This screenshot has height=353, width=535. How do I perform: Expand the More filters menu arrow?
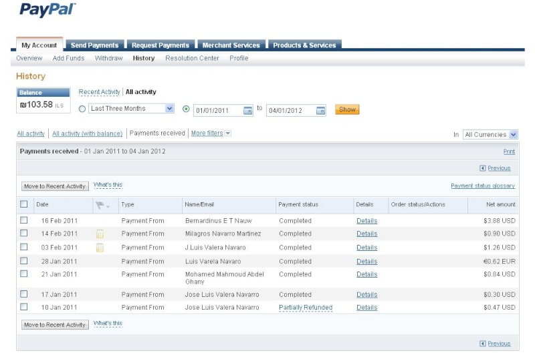(228, 133)
